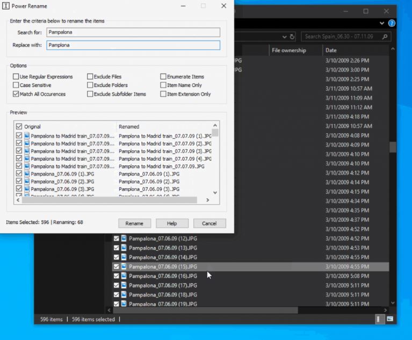
Task: Select file name Pampalona_07.06.09 (15).JPG
Action: pyautogui.click(x=163, y=267)
